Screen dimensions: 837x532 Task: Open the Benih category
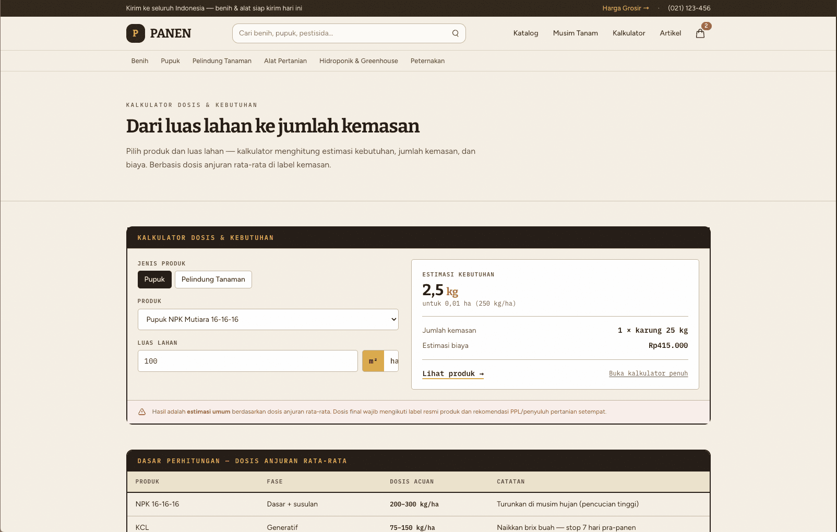point(140,61)
